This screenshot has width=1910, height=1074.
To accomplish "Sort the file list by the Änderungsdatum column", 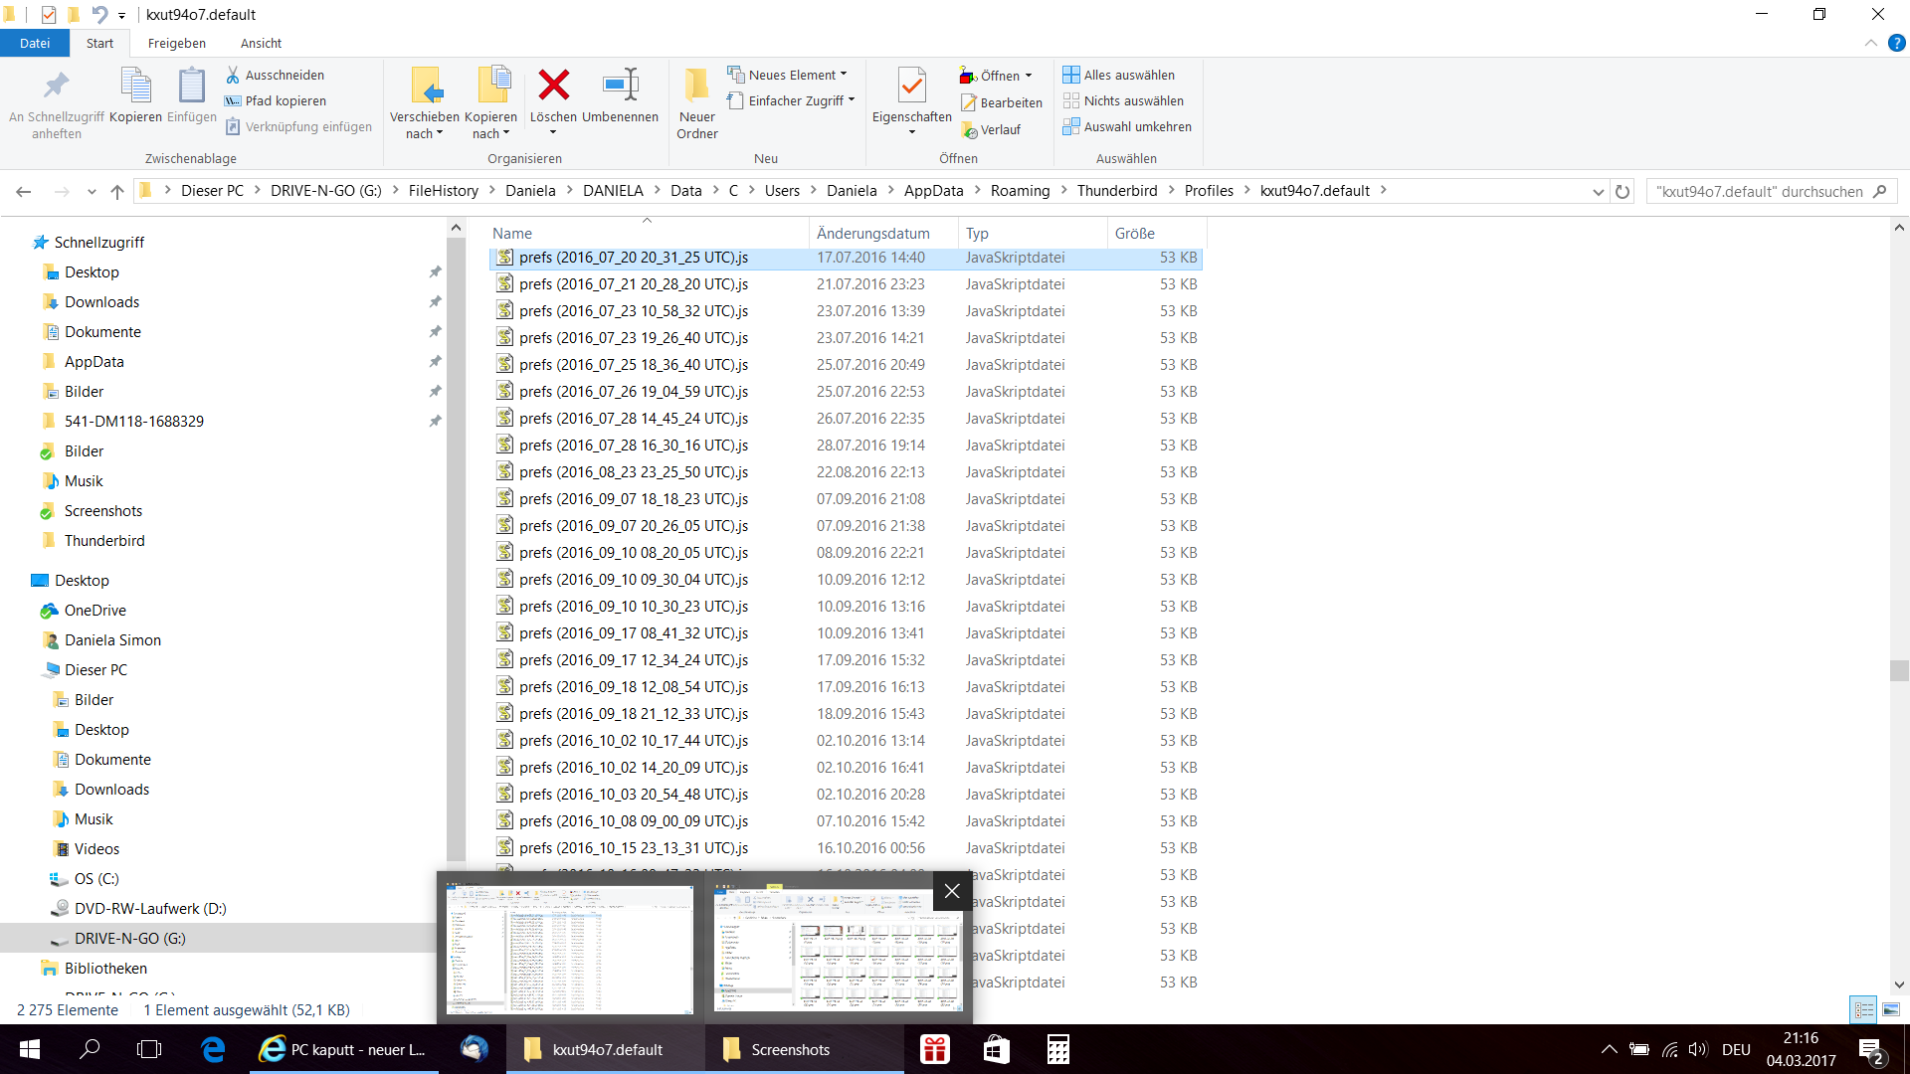I will pos(872,233).
